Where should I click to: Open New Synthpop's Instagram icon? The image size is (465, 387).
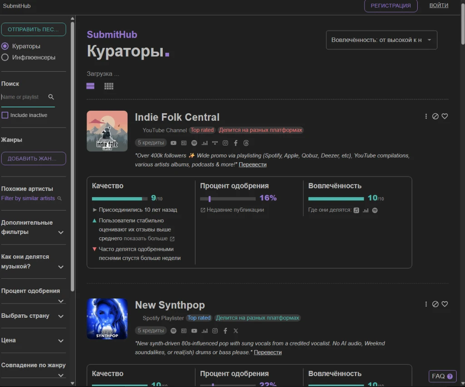click(x=215, y=331)
